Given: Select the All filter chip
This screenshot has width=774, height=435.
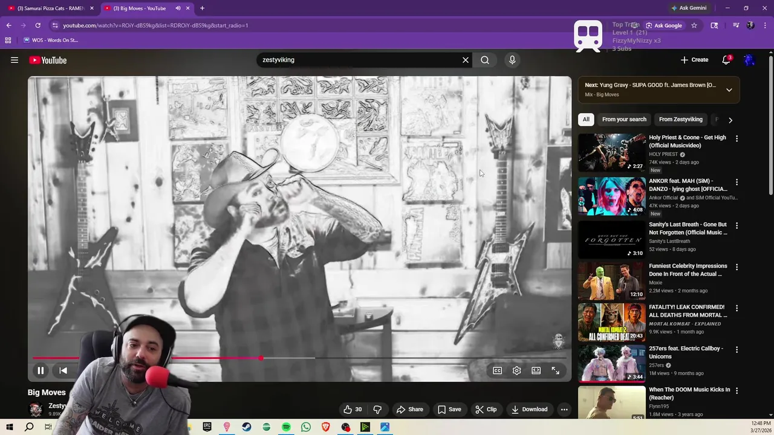Looking at the screenshot, I should [x=586, y=119].
